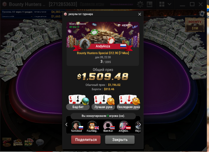
Task: Open the chat speech bubble icon
Action: (40, 142)
